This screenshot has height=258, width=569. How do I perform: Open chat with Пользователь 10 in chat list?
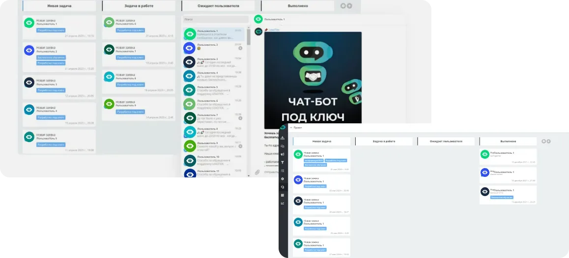point(214,160)
